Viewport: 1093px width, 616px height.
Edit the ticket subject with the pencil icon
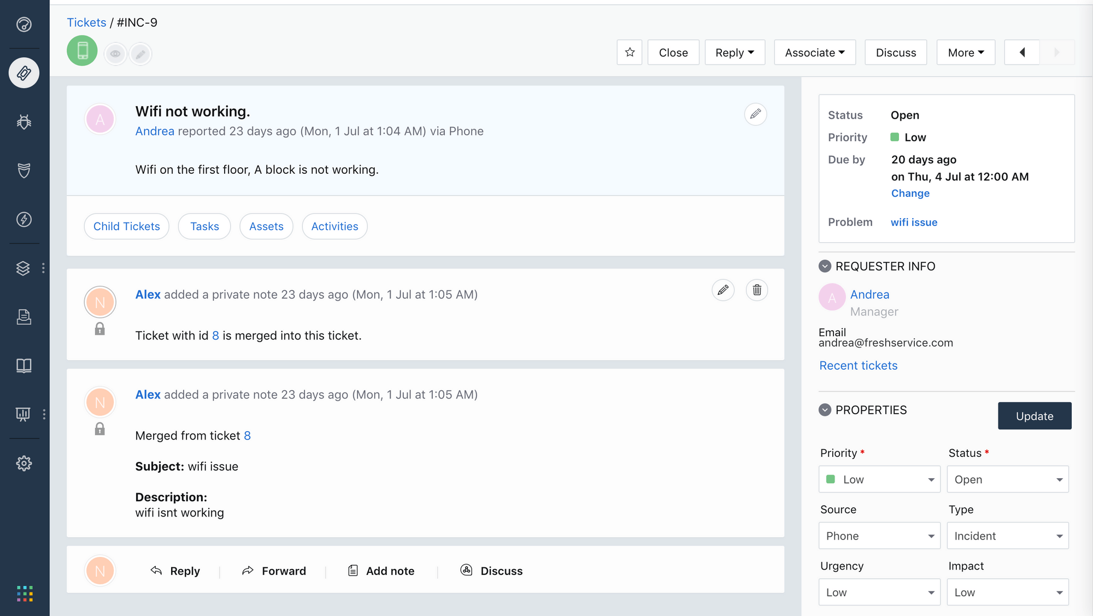coord(755,114)
